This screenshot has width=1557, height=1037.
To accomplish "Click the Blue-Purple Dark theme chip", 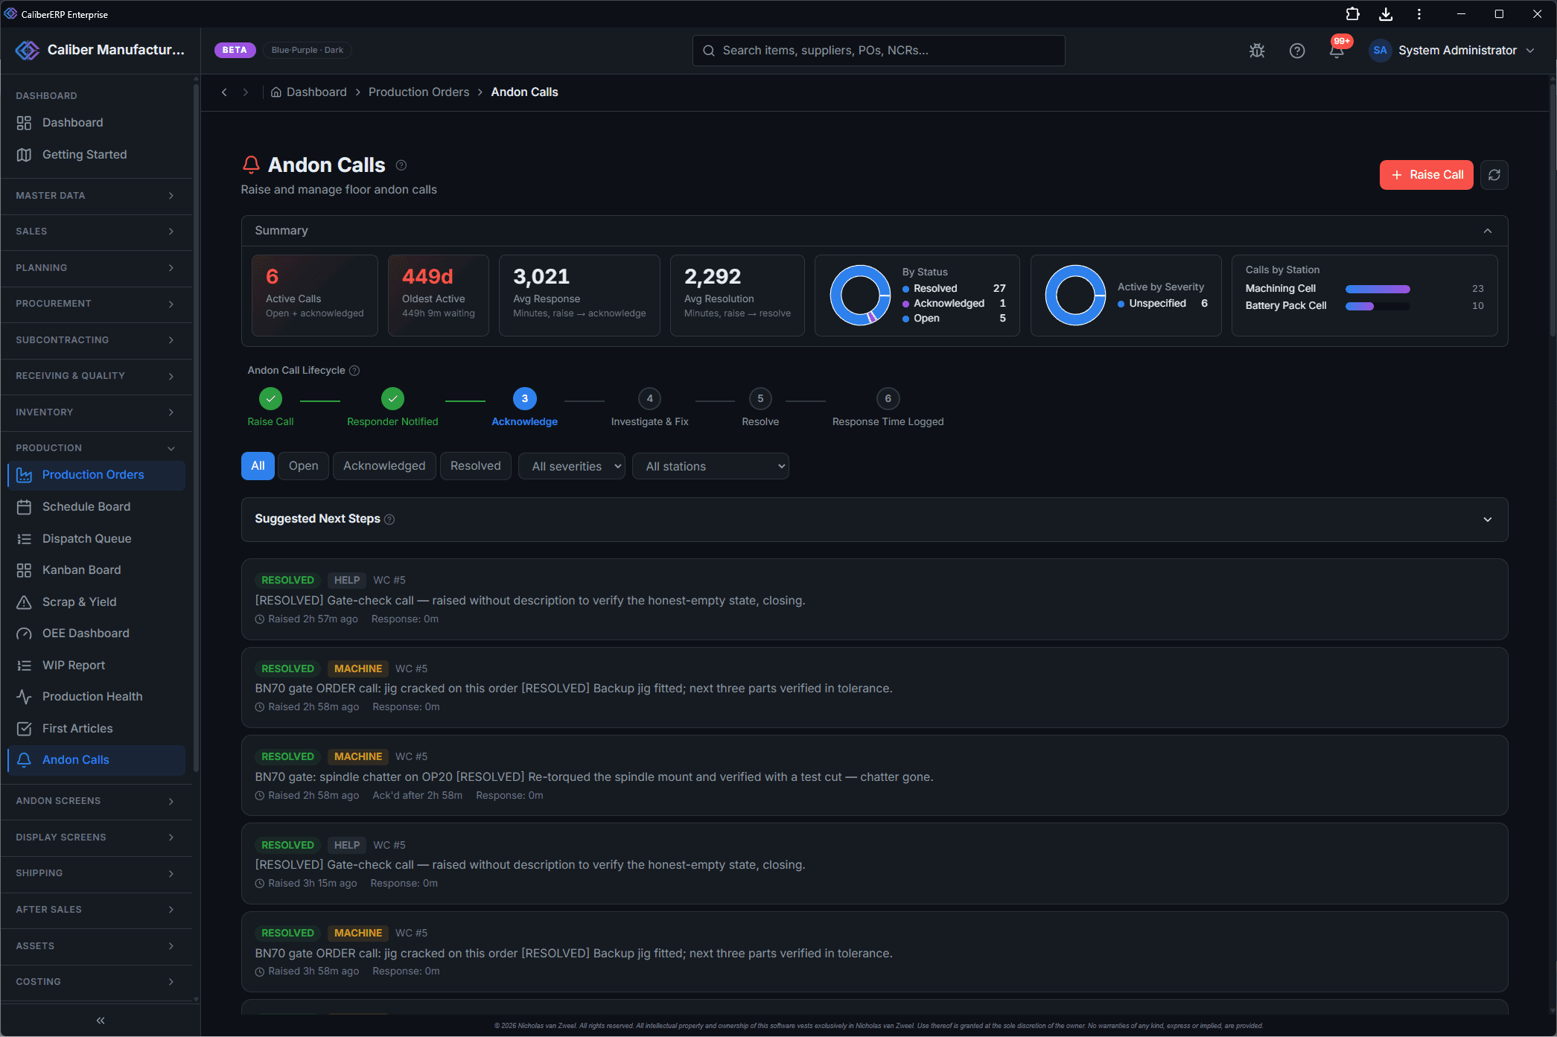I will [x=307, y=50].
